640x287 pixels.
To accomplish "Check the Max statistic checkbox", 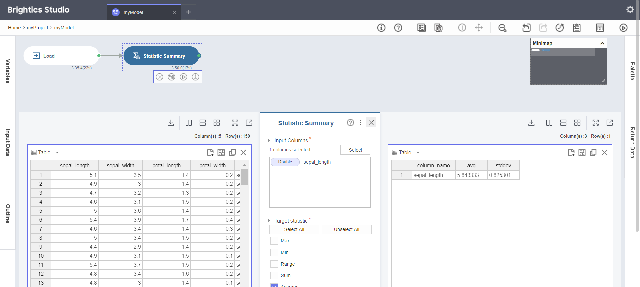I will click(274, 241).
